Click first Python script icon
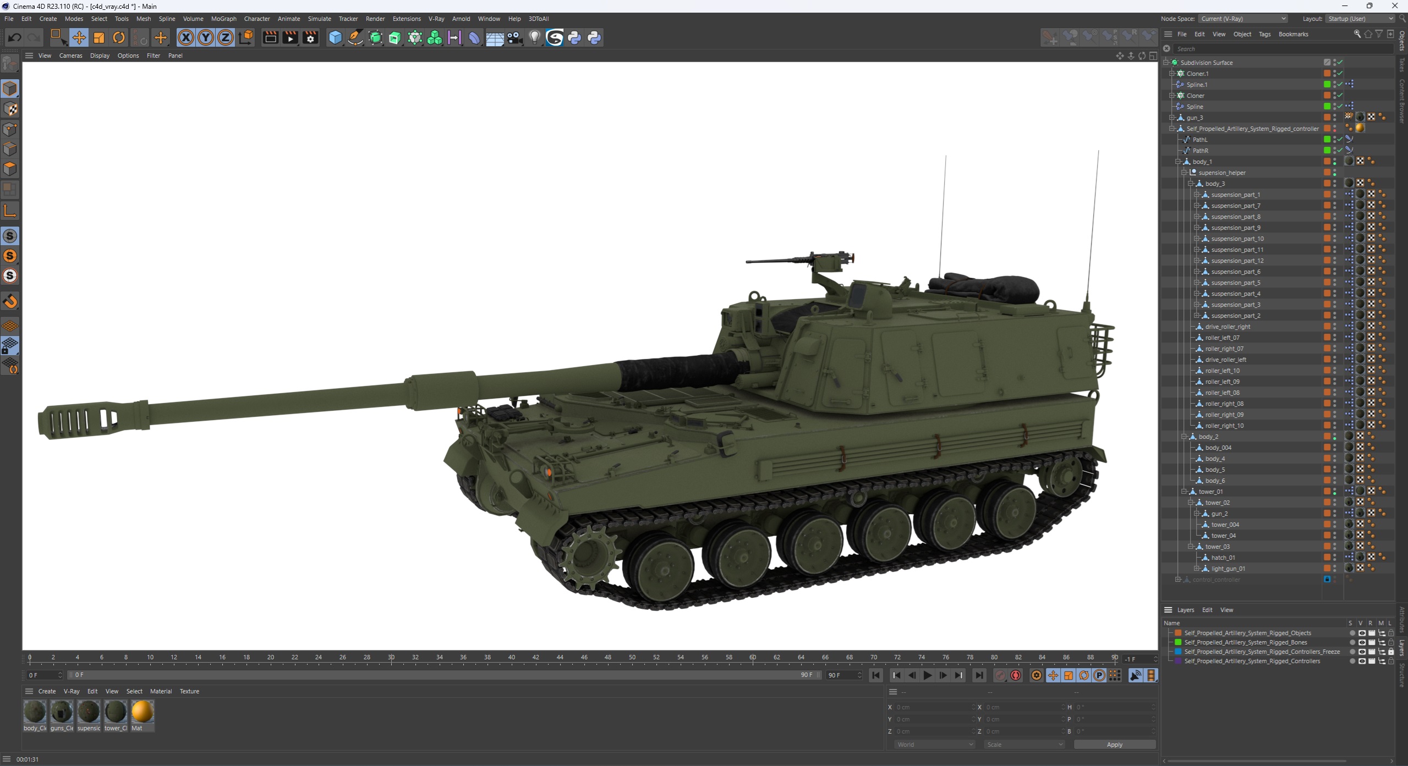The height and width of the screenshot is (766, 1408). pyautogui.click(x=574, y=37)
